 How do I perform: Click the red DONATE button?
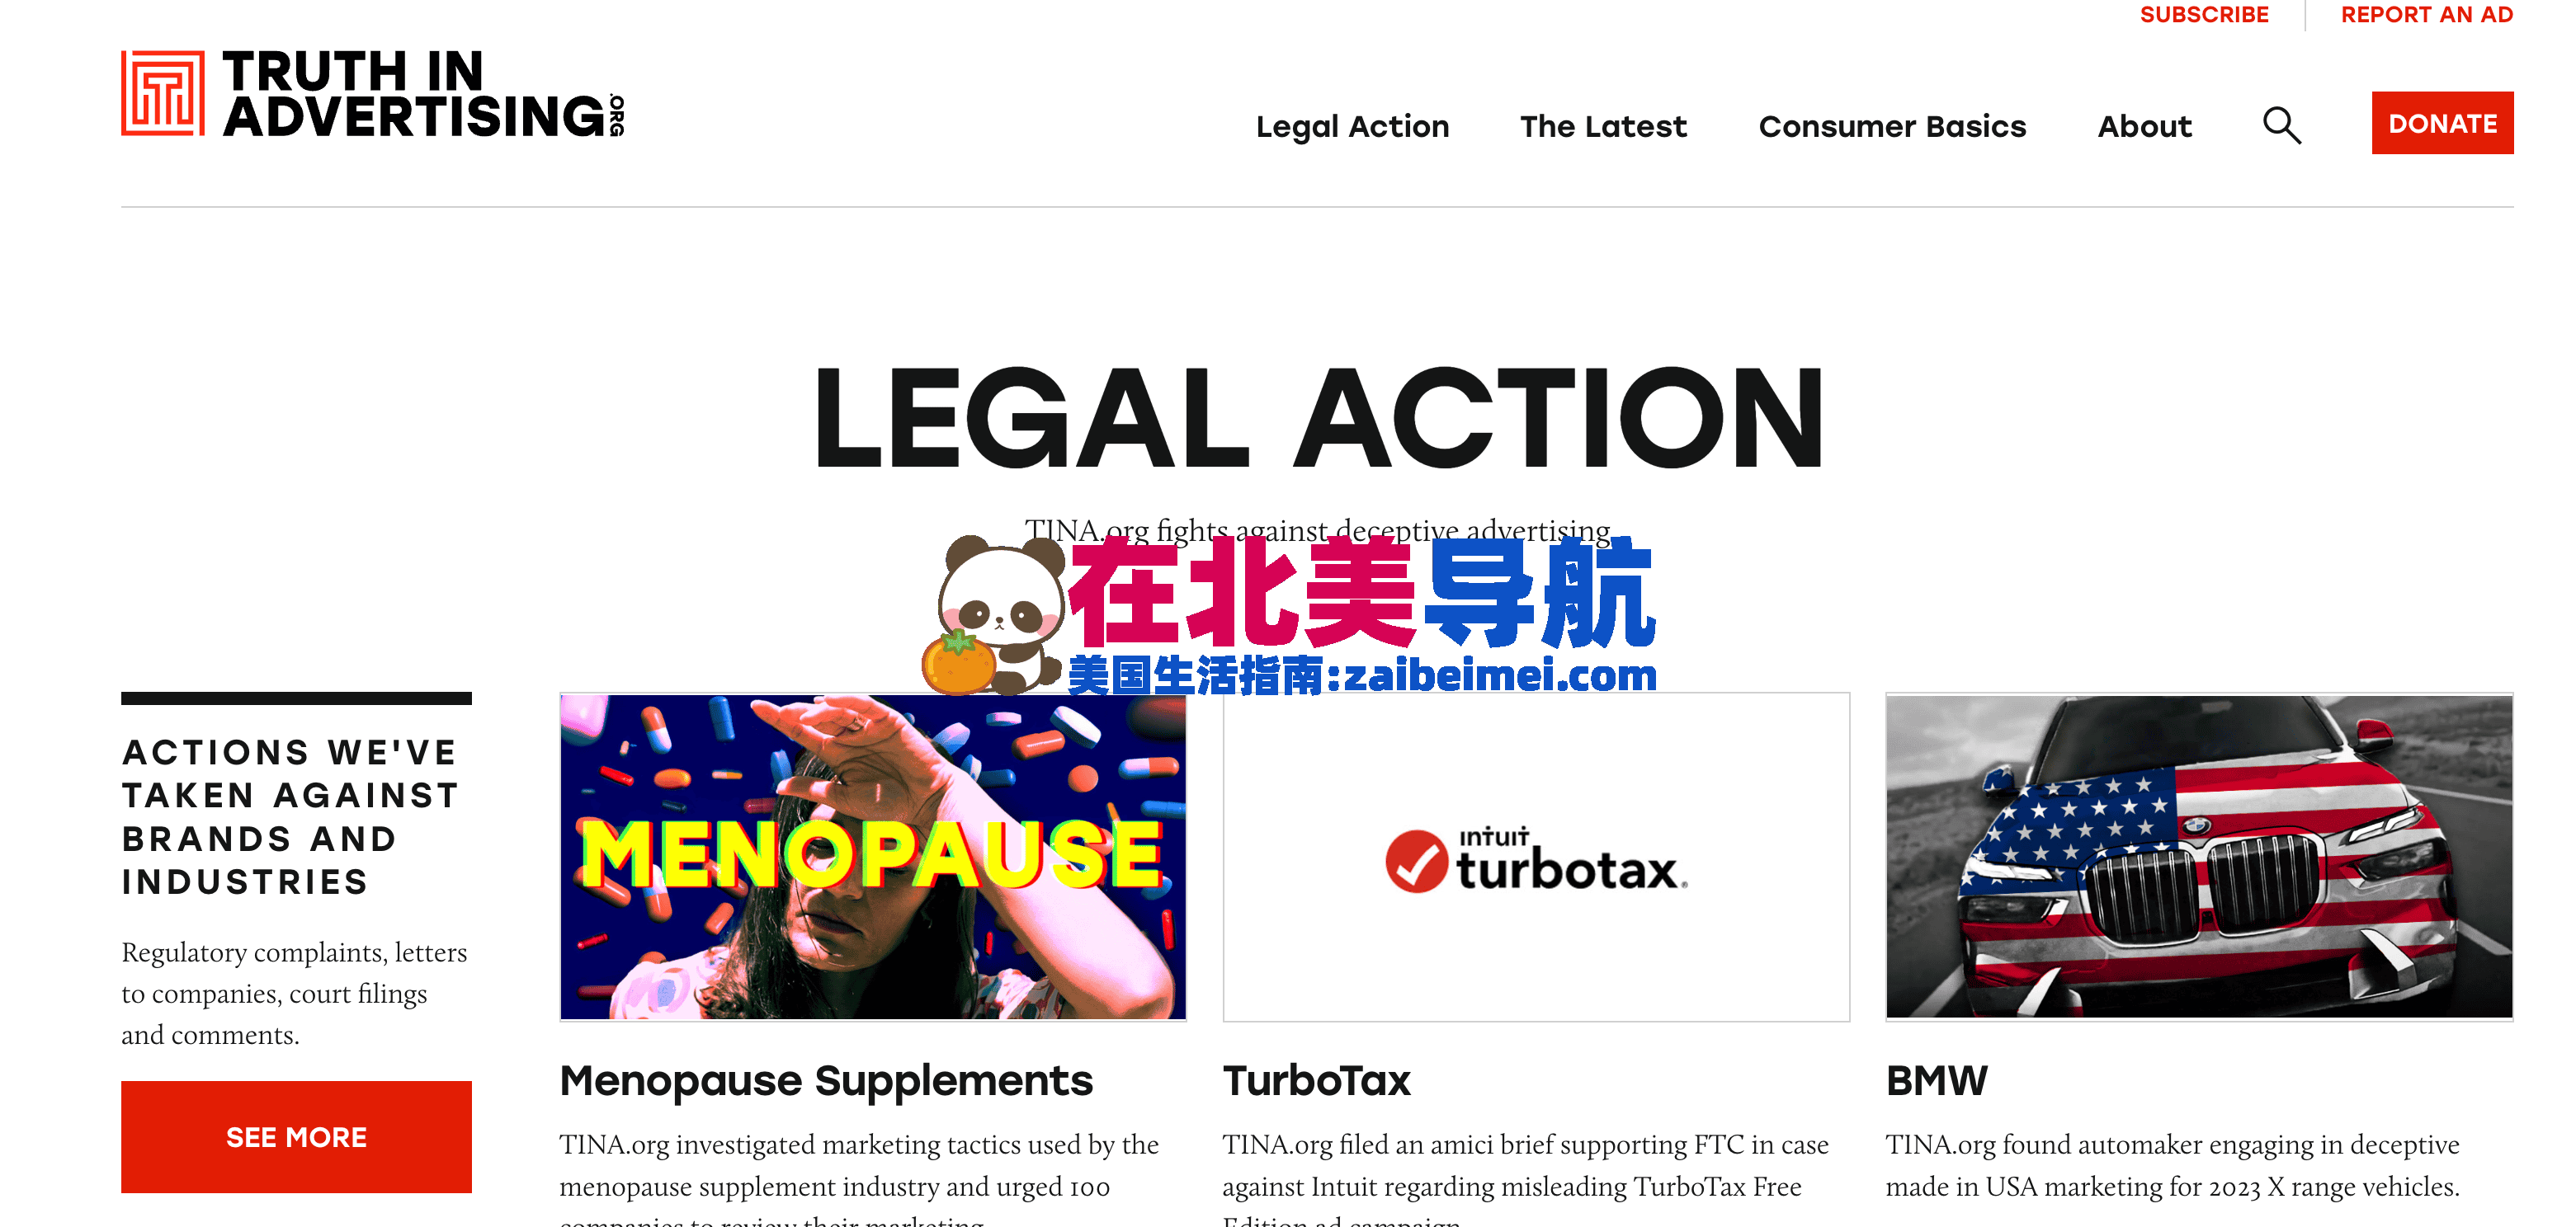(2442, 123)
